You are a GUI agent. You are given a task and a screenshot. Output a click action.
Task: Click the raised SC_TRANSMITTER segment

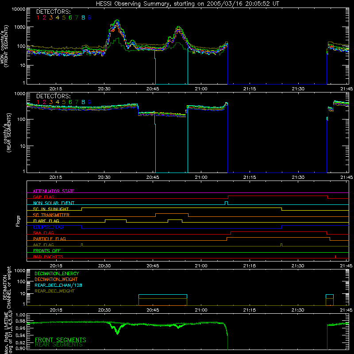(172, 214)
